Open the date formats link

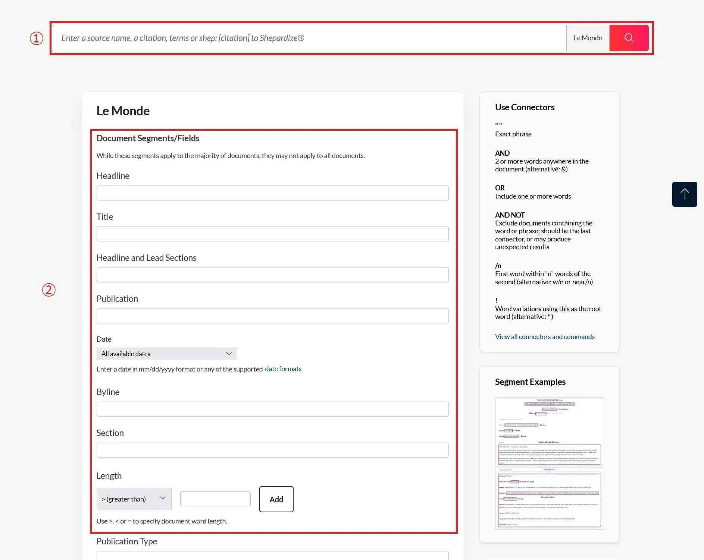pyautogui.click(x=283, y=369)
